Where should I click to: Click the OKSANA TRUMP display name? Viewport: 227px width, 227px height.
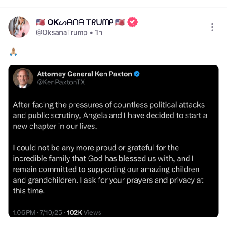point(80,22)
